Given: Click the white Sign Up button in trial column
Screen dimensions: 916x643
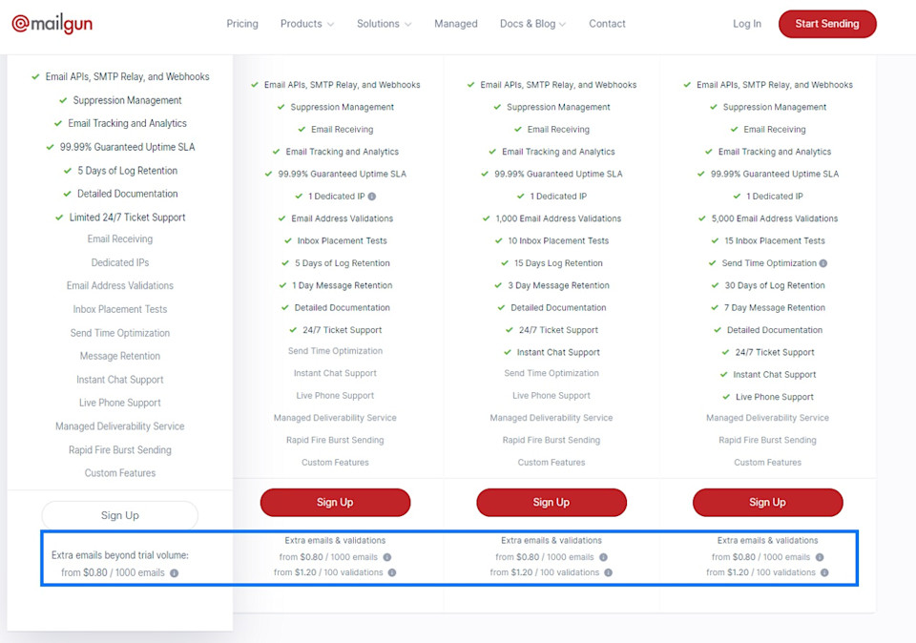Looking at the screenshot, I should pyautogui.click(x=120, y=516).
